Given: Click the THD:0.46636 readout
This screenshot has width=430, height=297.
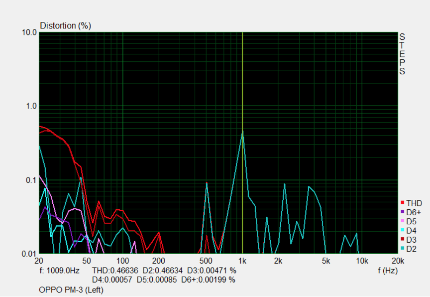Looking at the screenshot, I should point(115,271).
